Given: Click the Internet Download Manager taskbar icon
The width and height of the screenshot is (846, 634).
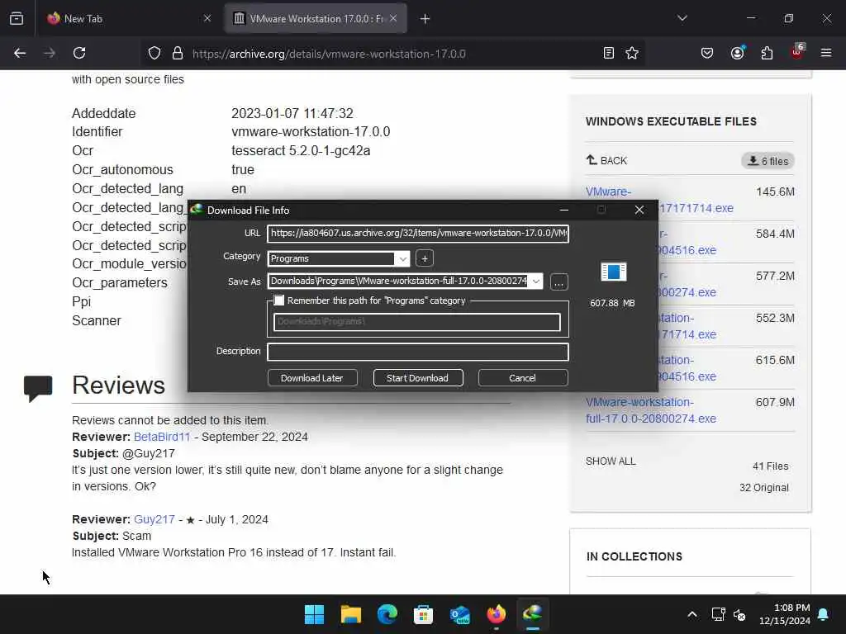Looking at the screenshot, I should [x=533, y=614].
